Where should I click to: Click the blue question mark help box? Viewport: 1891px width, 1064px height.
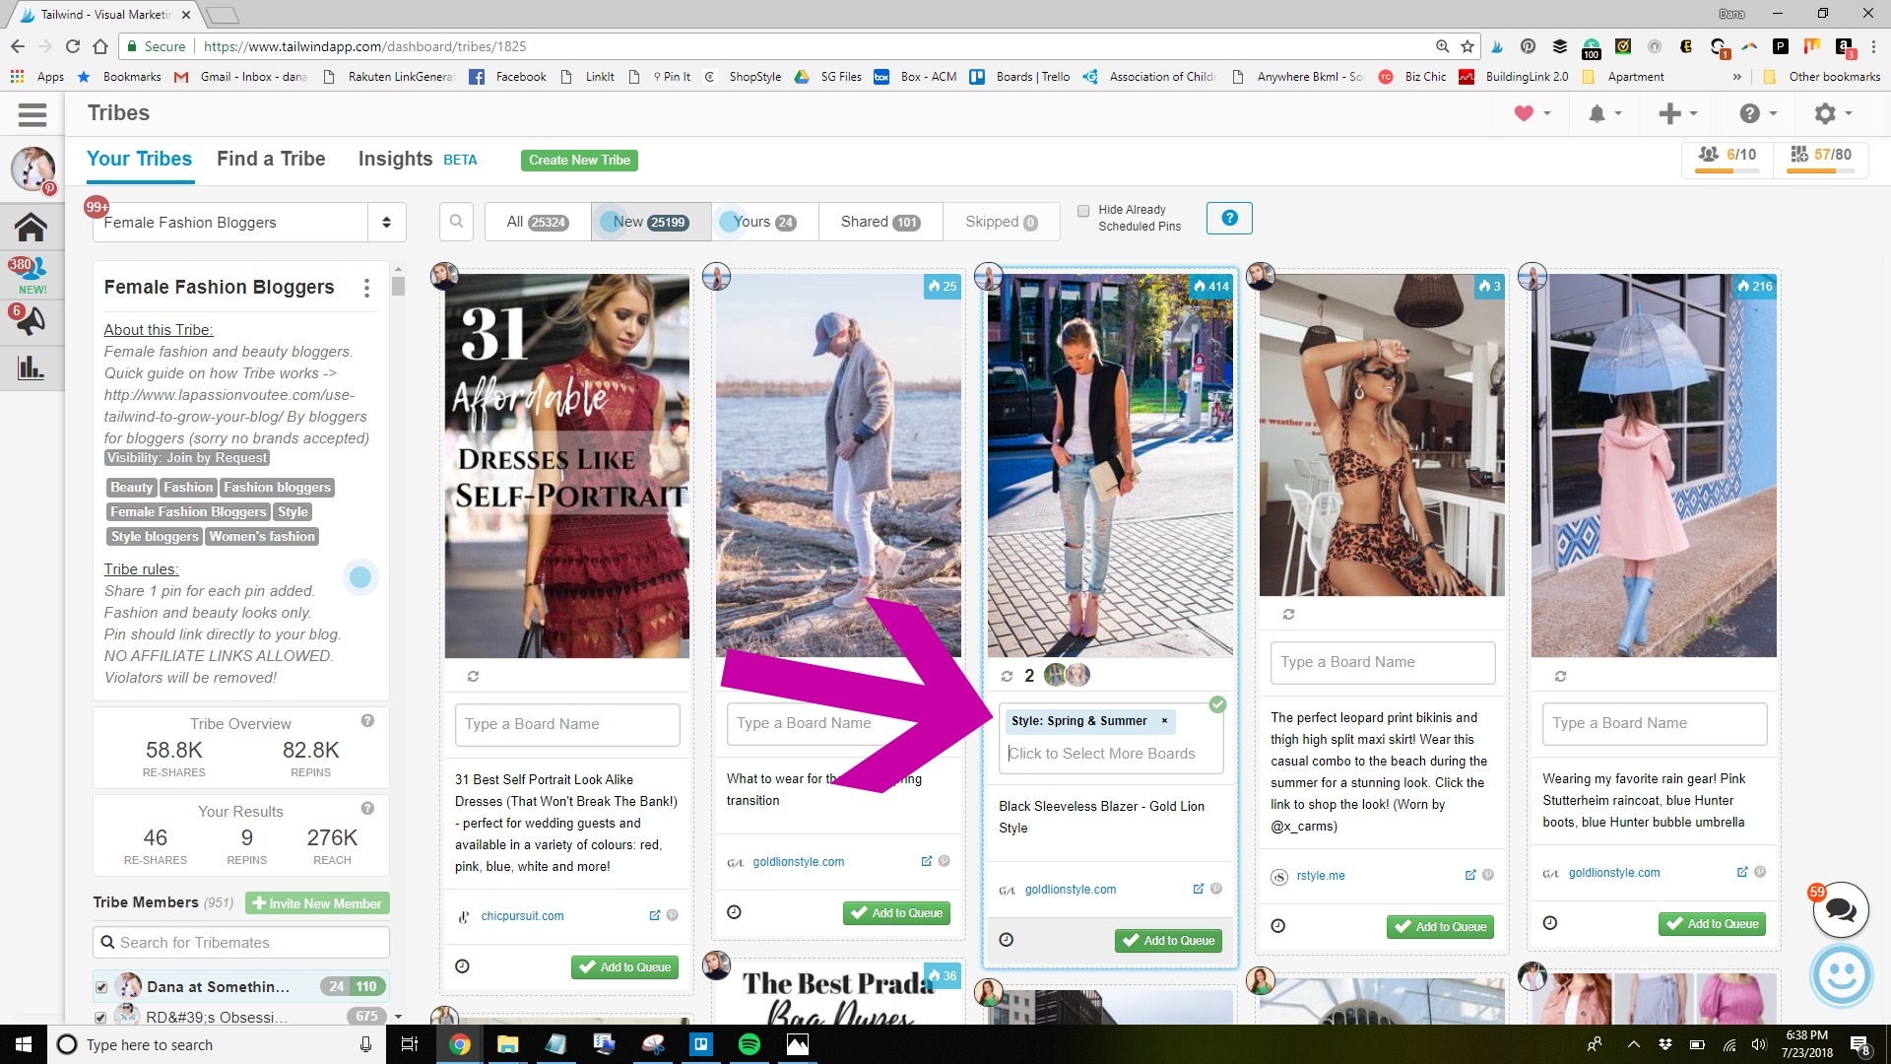(x=1229, y=218)
